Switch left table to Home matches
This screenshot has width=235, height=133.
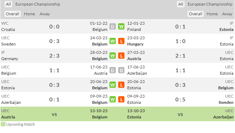pyautogui.click(x=29, y=14)
